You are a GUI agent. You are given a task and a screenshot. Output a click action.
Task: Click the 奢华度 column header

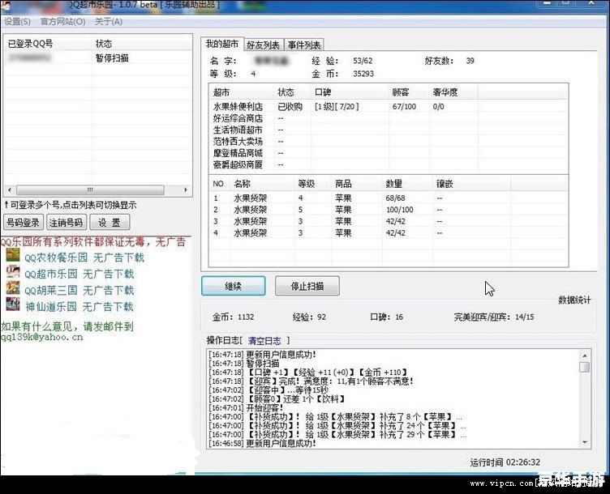tap(454, 92)
